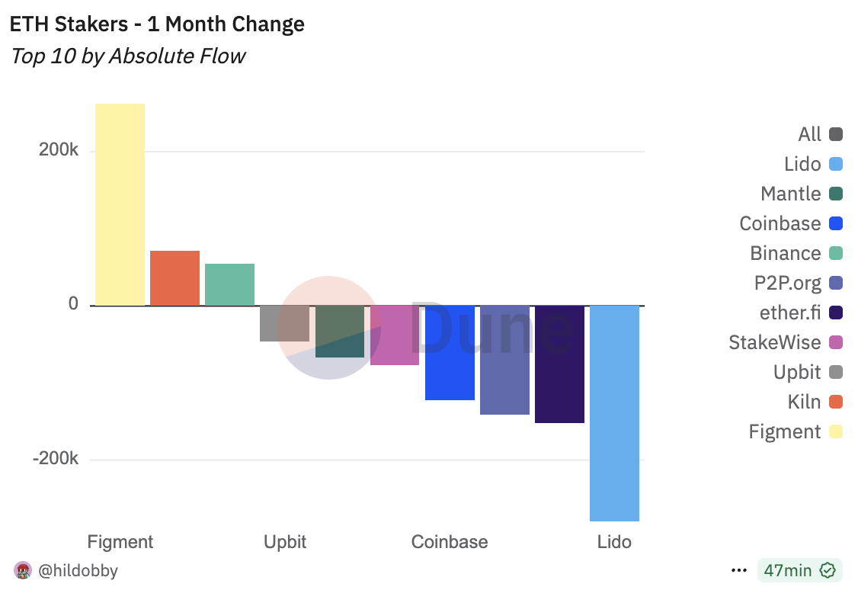Click the orange Kiln bar

tap(174, 278)
